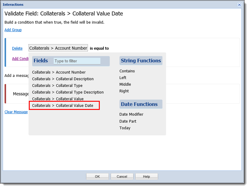Pick Collaterals > Collateral Type Description field
Screen dimensions: 249x188
[68, 92]
